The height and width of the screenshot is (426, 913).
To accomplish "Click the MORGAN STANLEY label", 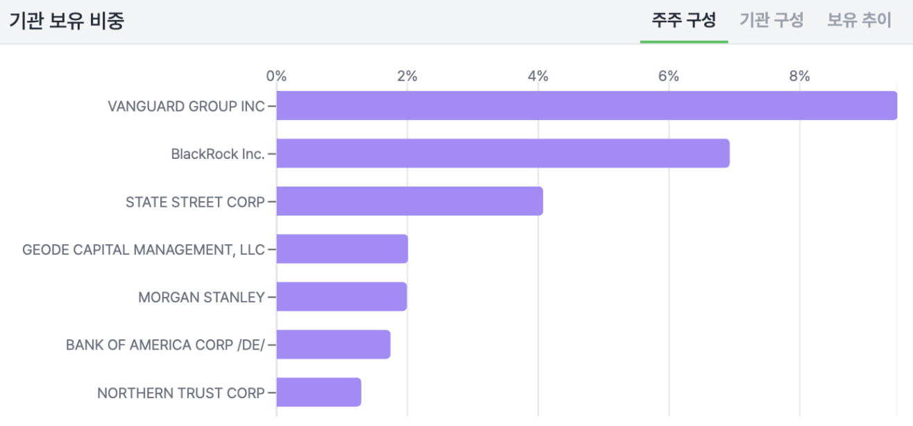I will [x=201, y=298].
